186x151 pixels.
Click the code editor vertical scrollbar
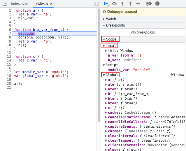pos(99,65)
